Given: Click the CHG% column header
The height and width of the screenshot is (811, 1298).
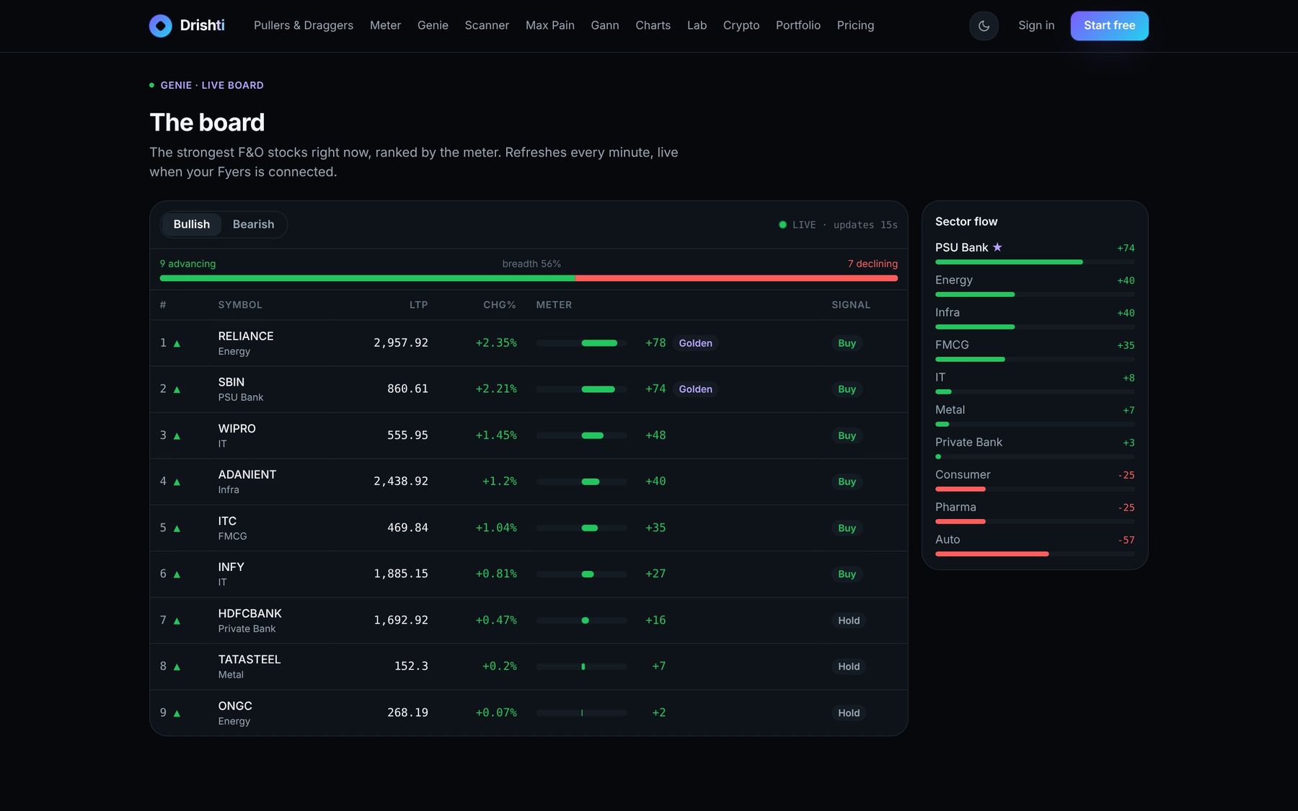Looking at the screenshot, I should 500,305.
